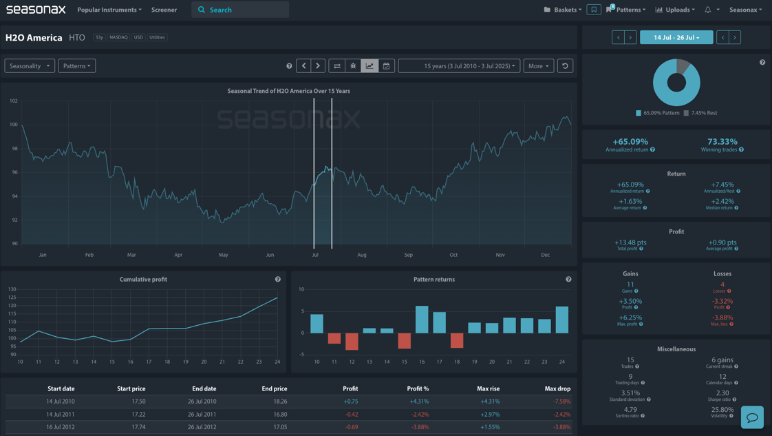Sort table by Profit % column
Screen dimensions: 772x436
coord(418,388)
